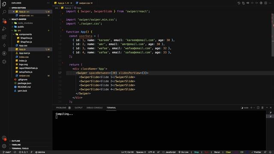Click Clear button in status bar
Image resolution: width=274 pixels, height=154 pixels.
click(228, 152)
